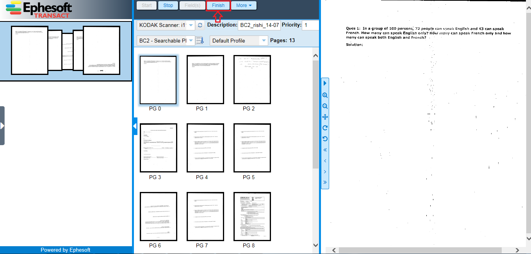Viewport: 531px width, 254px height.
Task: Click the Start button
Action: (x=147, y=5)
